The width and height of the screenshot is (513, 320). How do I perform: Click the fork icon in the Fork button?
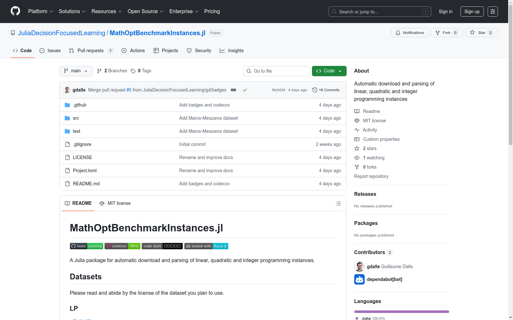[x=438, y=33]
